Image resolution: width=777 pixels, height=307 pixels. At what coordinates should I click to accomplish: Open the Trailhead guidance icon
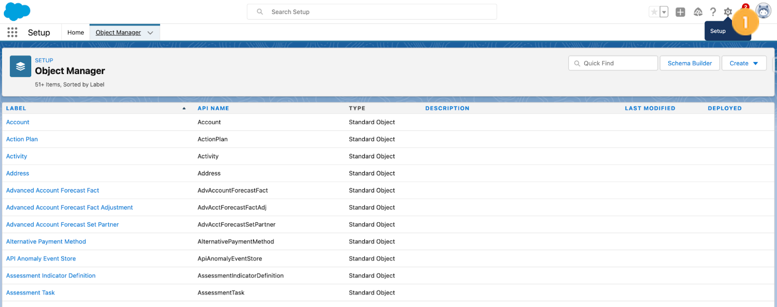698,12
